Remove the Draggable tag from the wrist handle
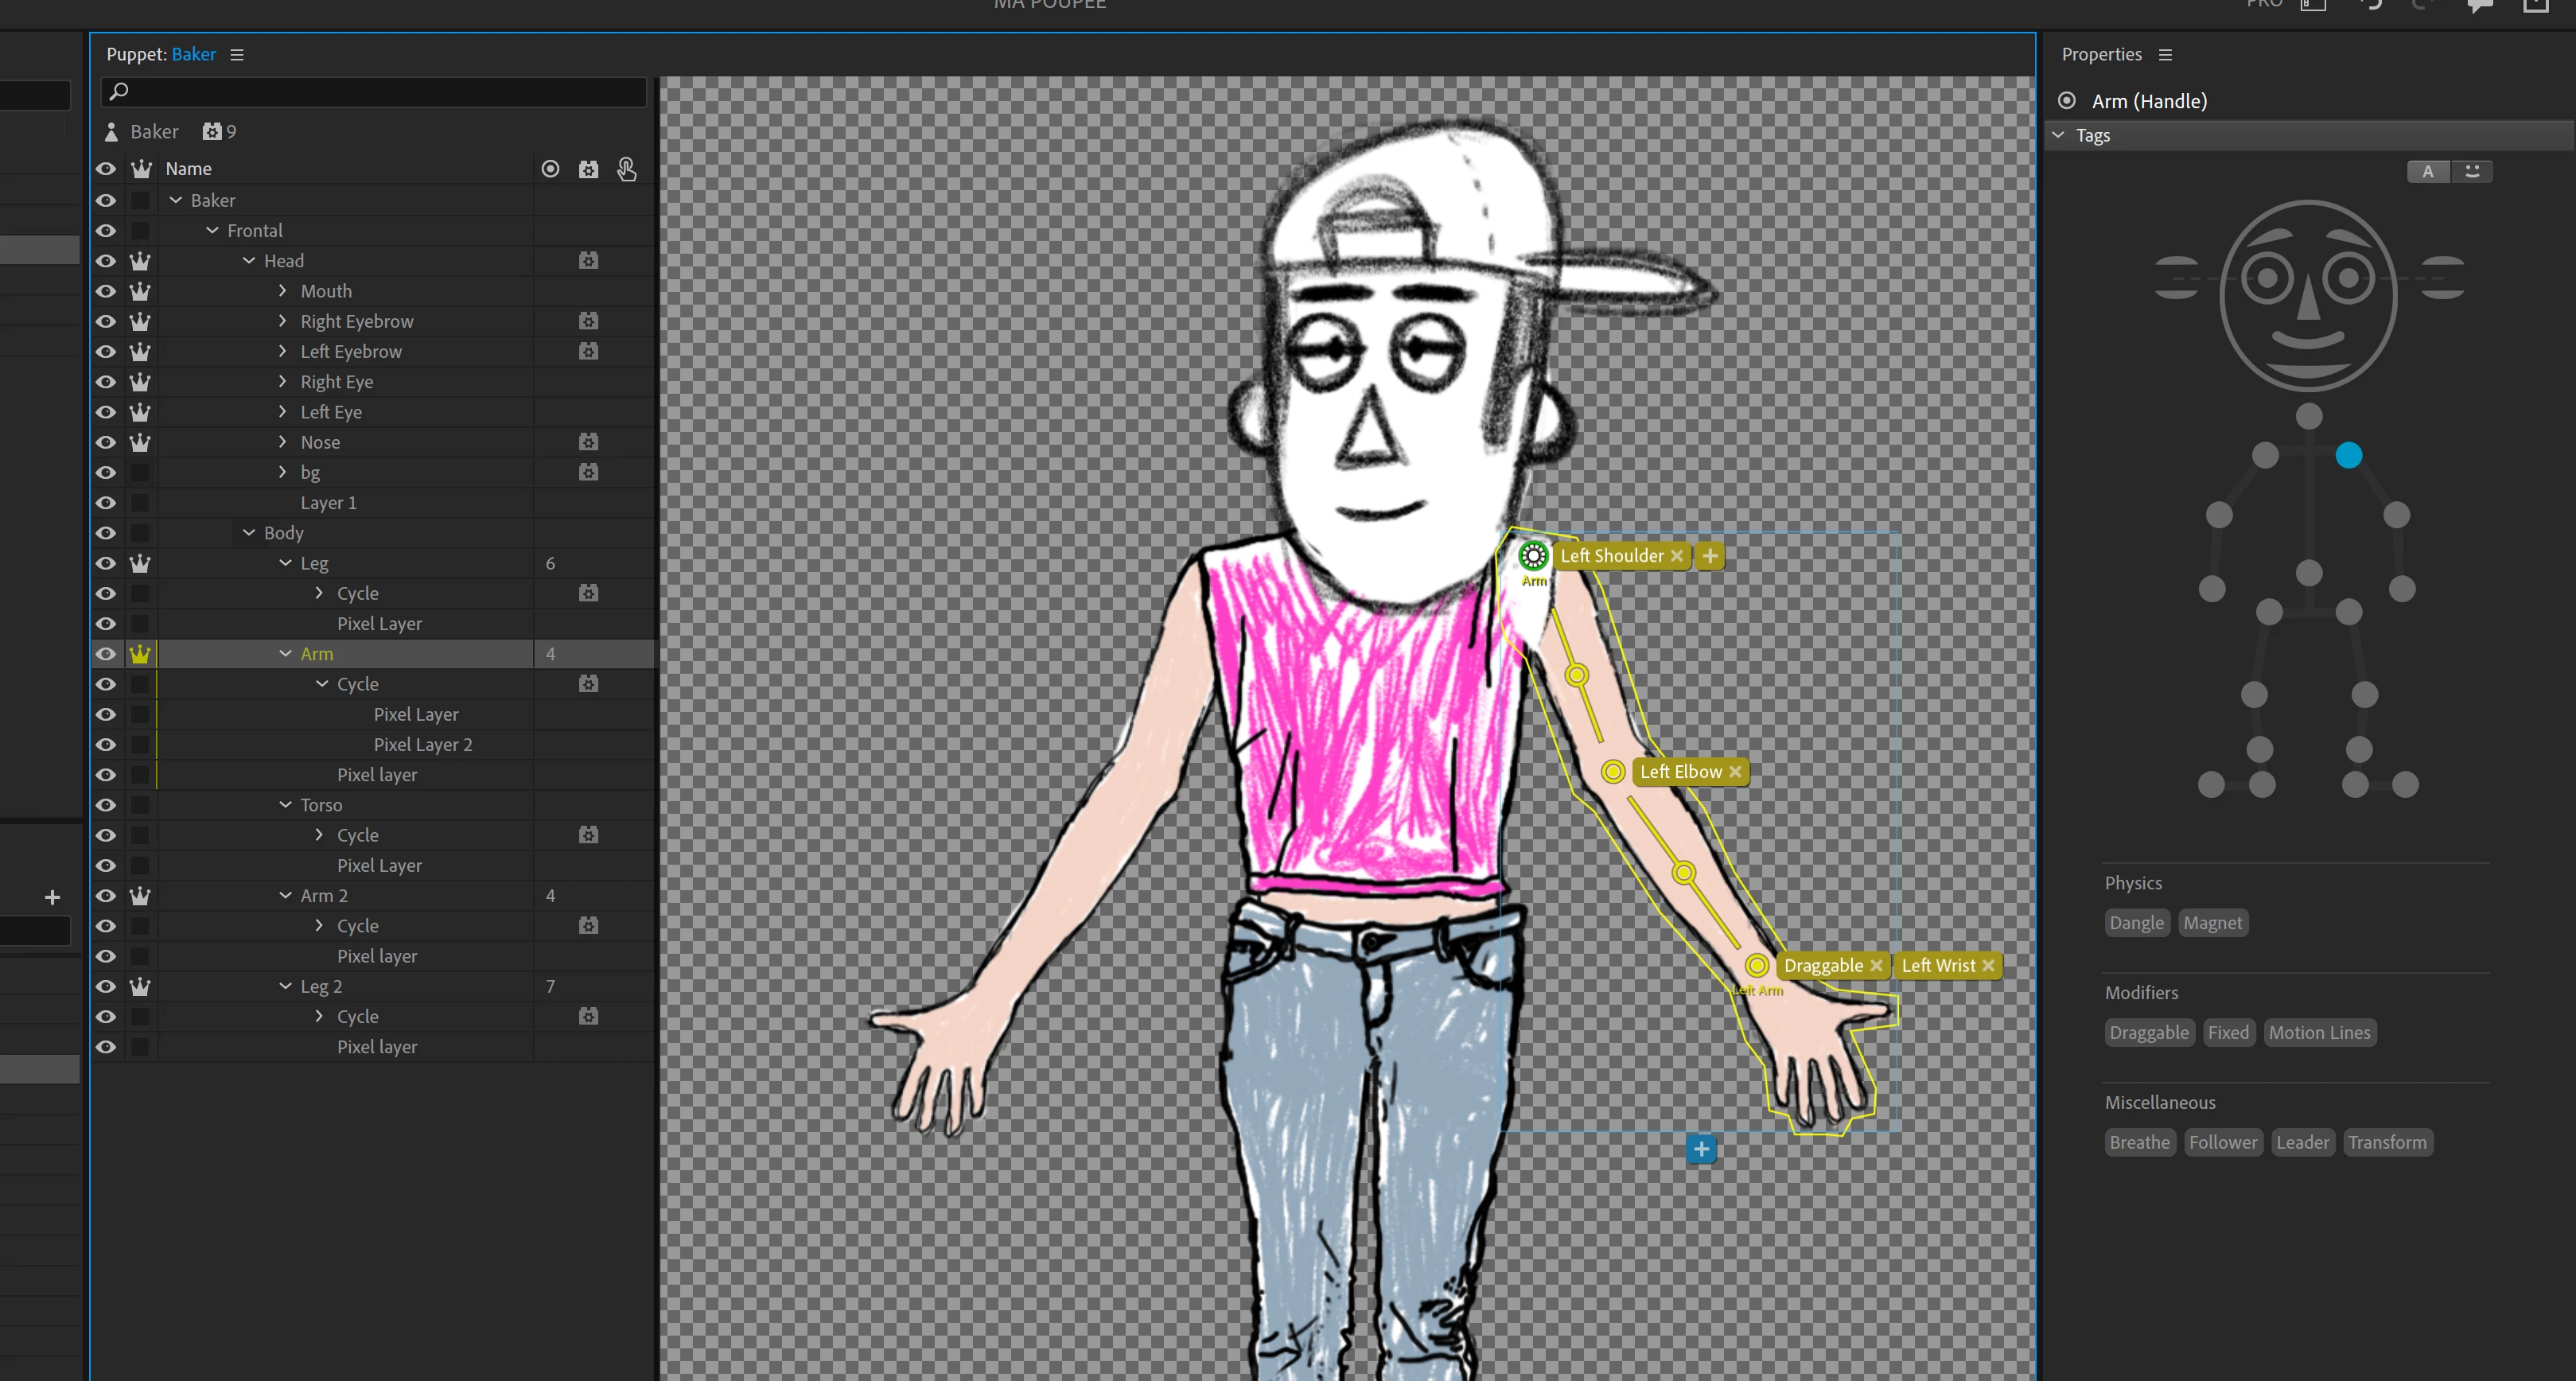Screen dimensions: 2576x1381 coord(1876,966)
